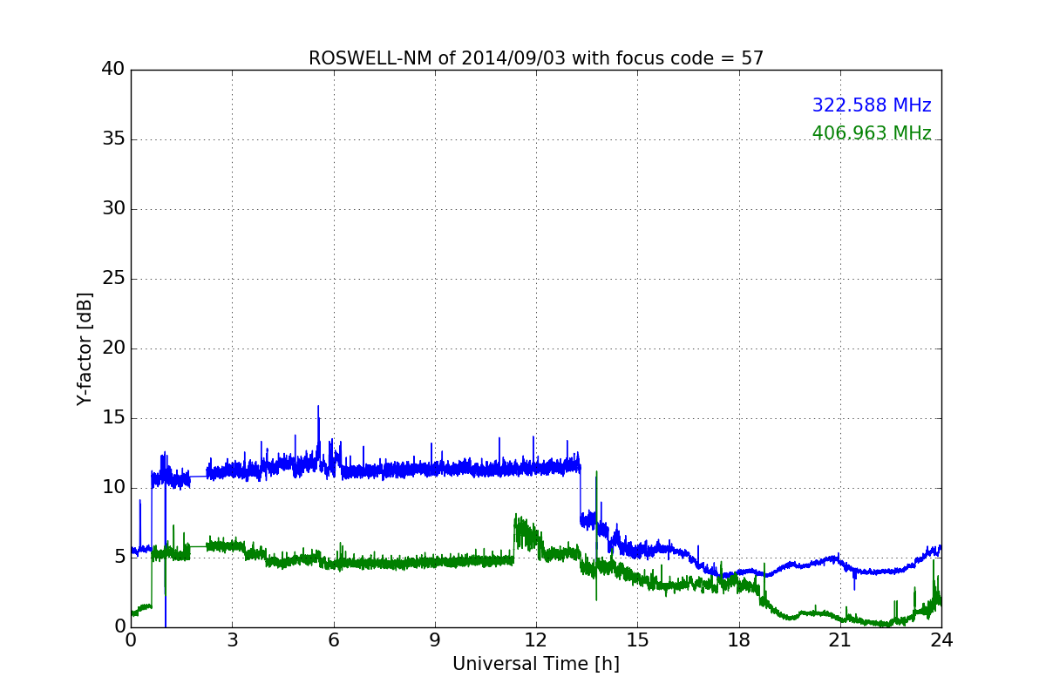The image size is (1046, 697).
Task: Click the x-axis tick label '12'
Action: 536,640
